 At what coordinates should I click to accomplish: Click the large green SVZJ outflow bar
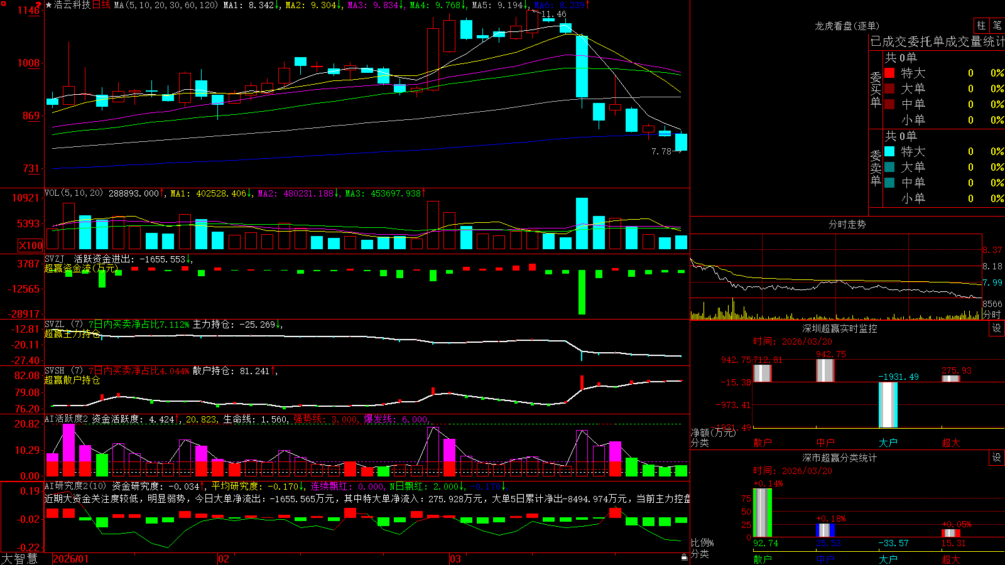point(582,292)
